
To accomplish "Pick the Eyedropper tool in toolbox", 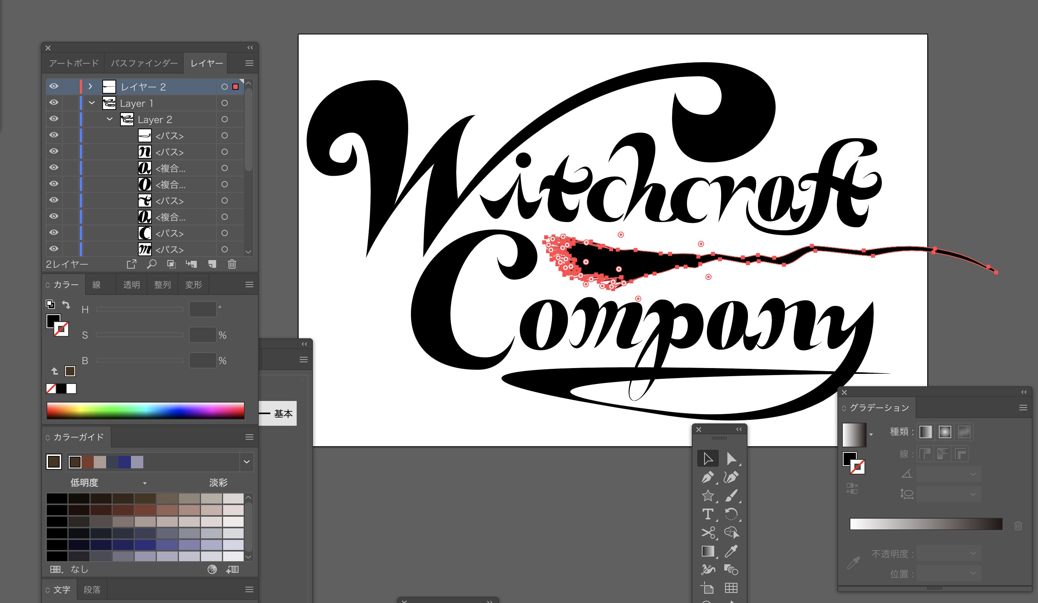I will tap(731, 551).
